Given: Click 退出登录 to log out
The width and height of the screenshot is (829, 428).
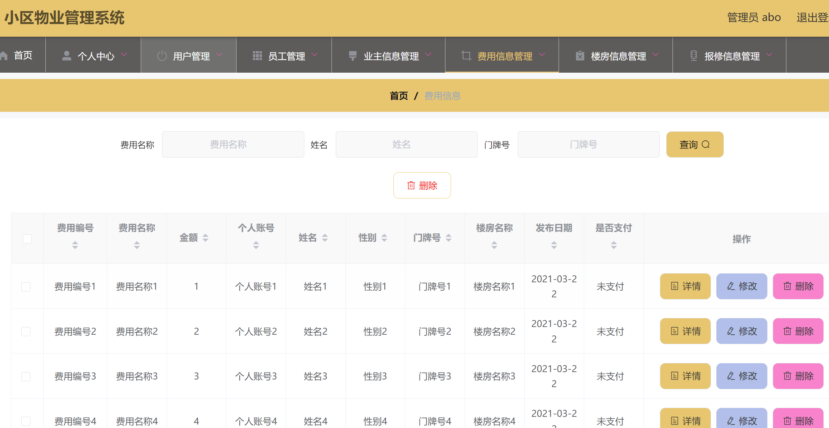Looking at the screenshot, I should tap(814, 17).
